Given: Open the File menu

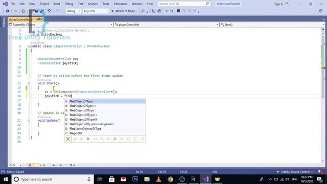Looking at the screenshot, I should (13, 4).
